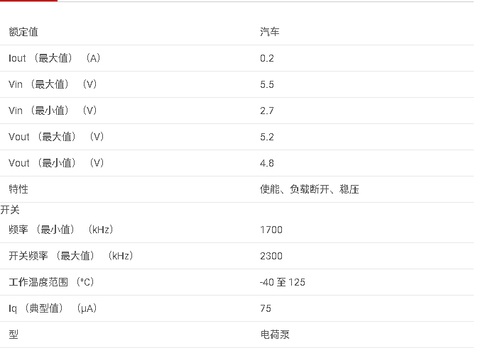The image size is (478, 348).
Task: Click the Vin（最大值）(V) row label
Action: pyautogui.click(x=53, y=84)
